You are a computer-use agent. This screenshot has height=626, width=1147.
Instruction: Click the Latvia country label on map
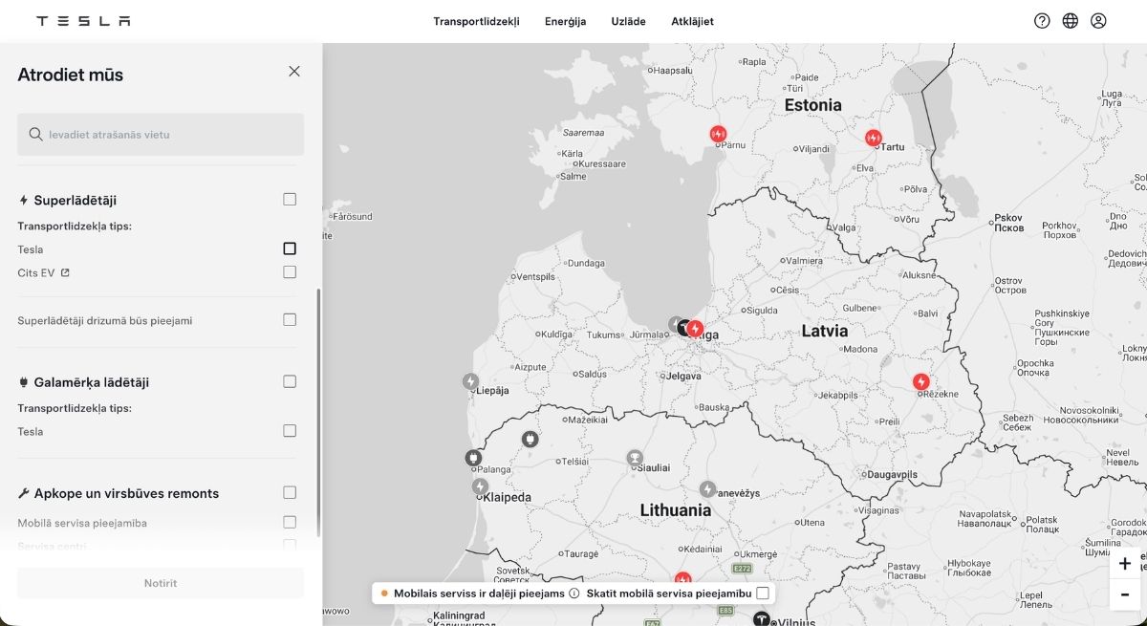click(x=824, y=332)
